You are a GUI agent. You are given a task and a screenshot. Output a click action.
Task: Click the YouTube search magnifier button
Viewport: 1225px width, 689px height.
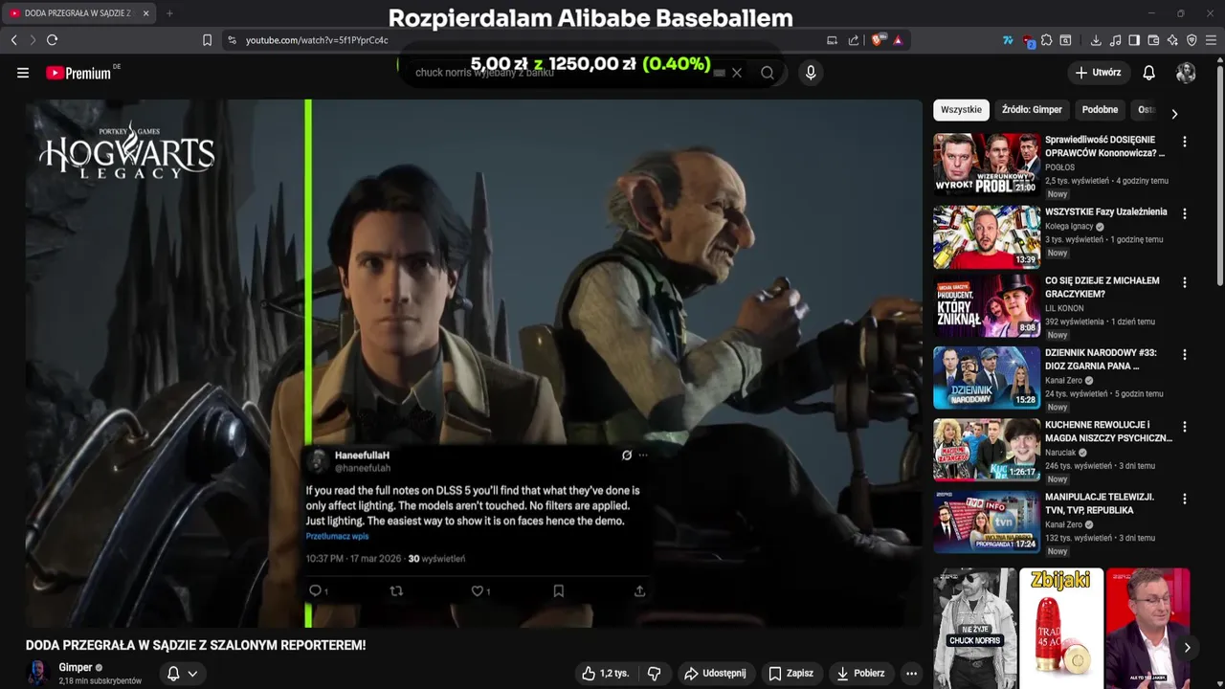[x=767, y=73]
